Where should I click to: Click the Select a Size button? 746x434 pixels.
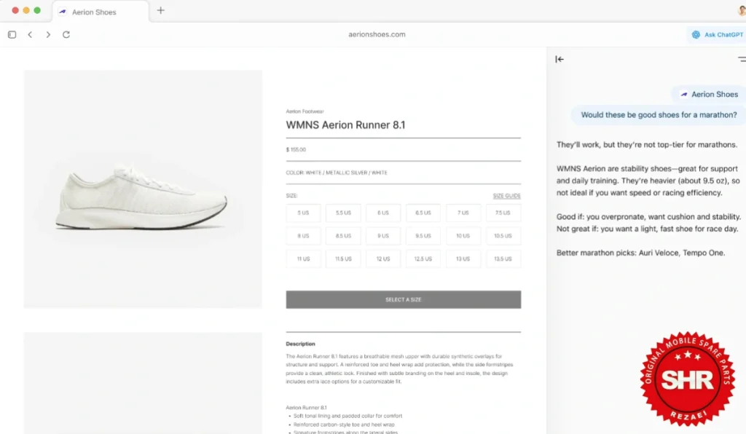point(404,299)
